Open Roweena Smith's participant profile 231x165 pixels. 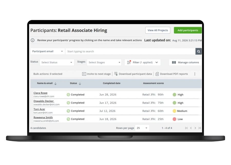point(43,118)
